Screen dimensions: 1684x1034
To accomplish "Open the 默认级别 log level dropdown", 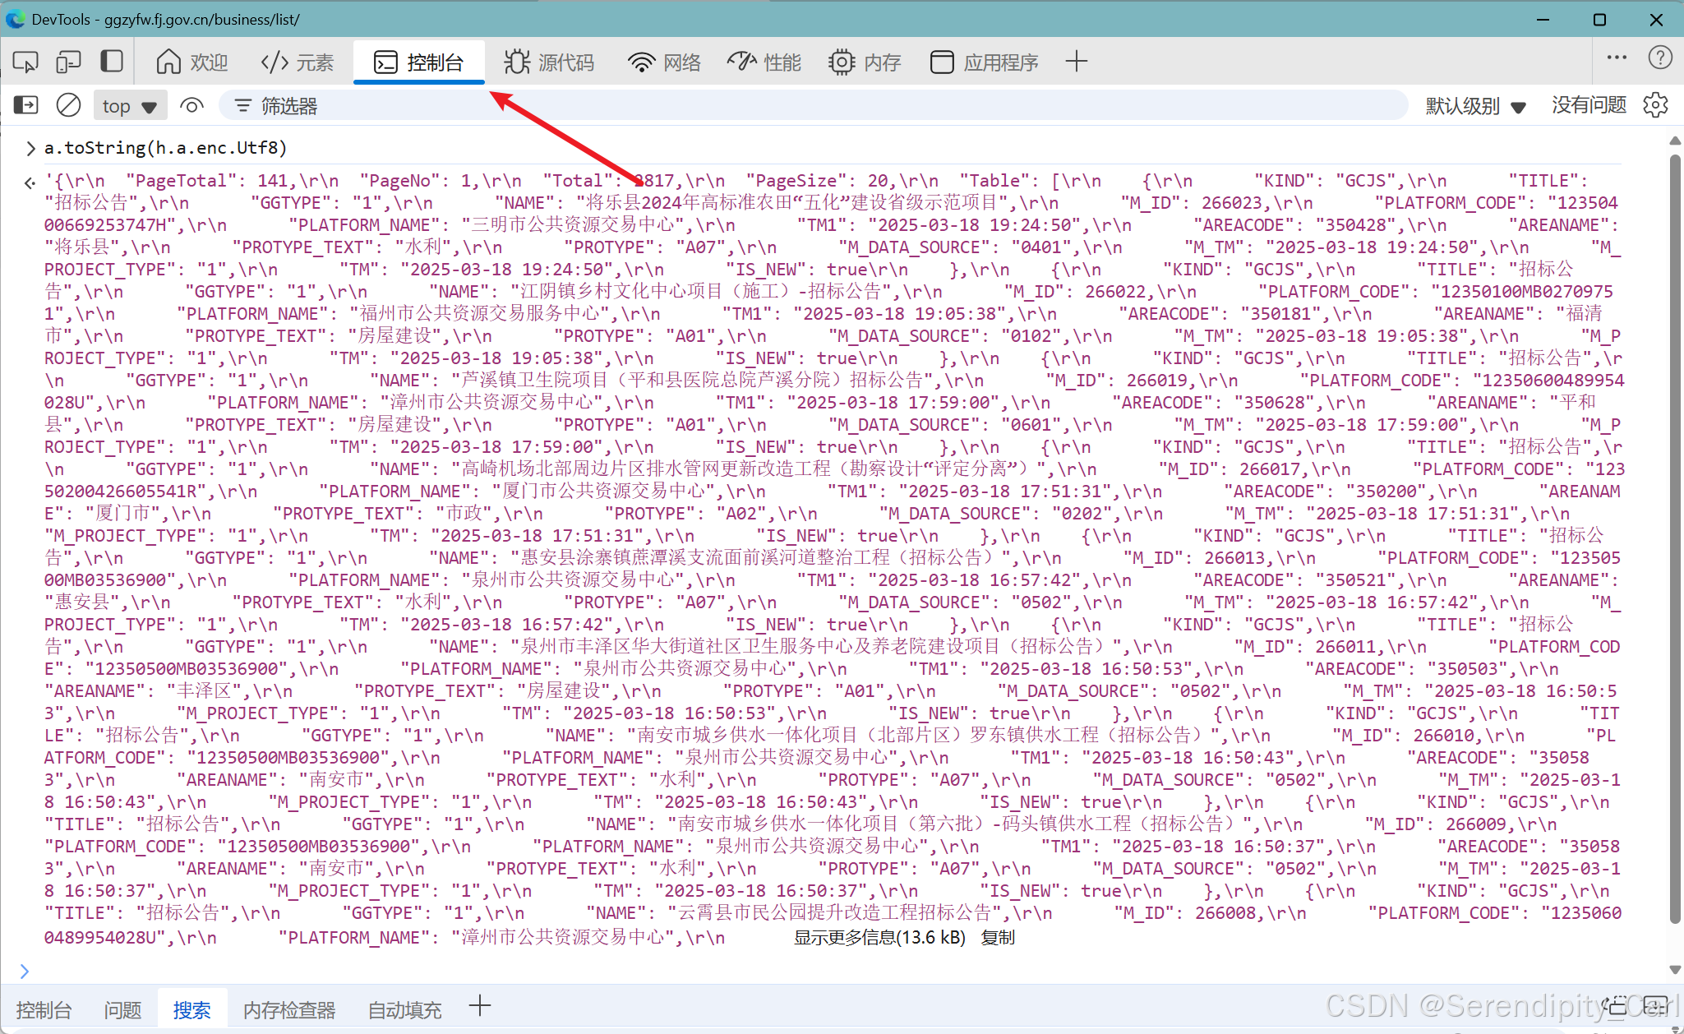I will coord(1475,106).
